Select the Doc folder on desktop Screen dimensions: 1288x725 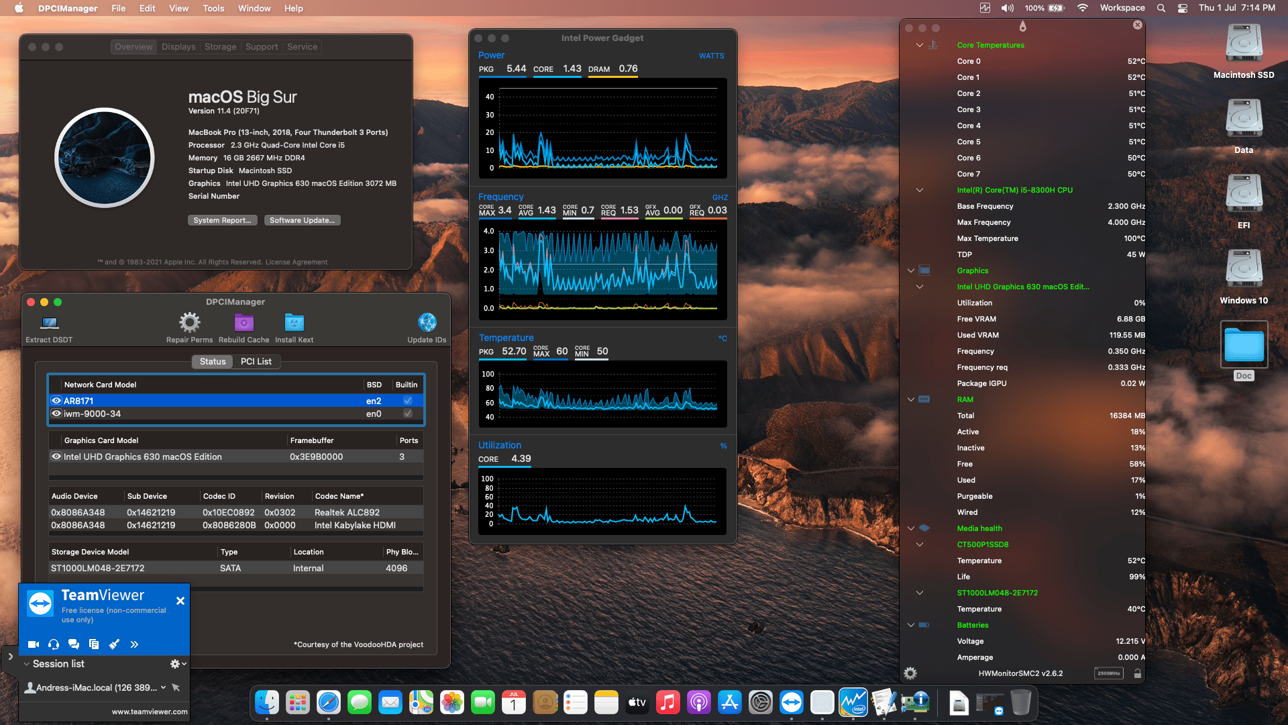(x=1244, y=344)
